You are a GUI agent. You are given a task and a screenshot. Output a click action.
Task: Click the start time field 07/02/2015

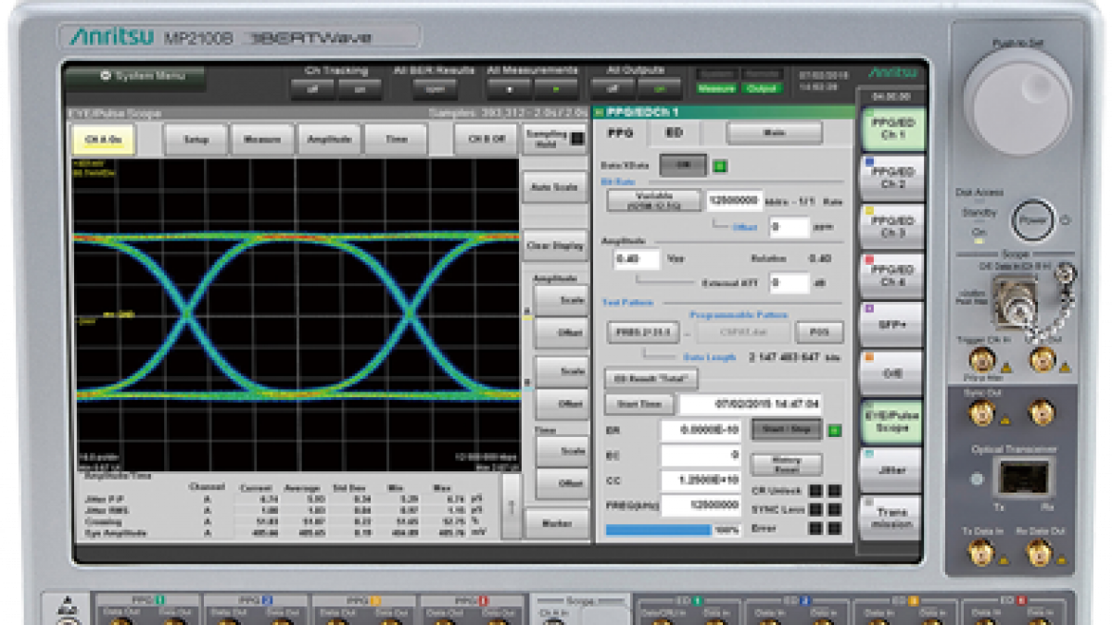(x=750, y=405)
